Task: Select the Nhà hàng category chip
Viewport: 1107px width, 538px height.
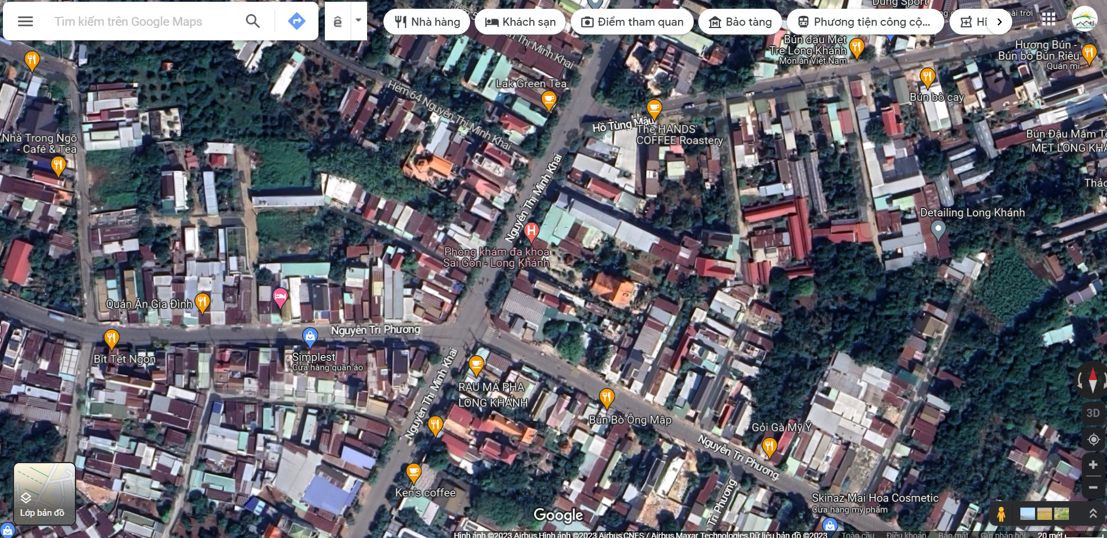Action: 427,22
